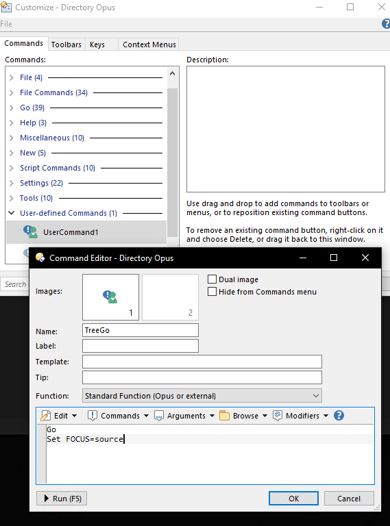This screenshot has height=526, width=390.
Task: Click the command list Search box
Action: (x=15, y=284)
